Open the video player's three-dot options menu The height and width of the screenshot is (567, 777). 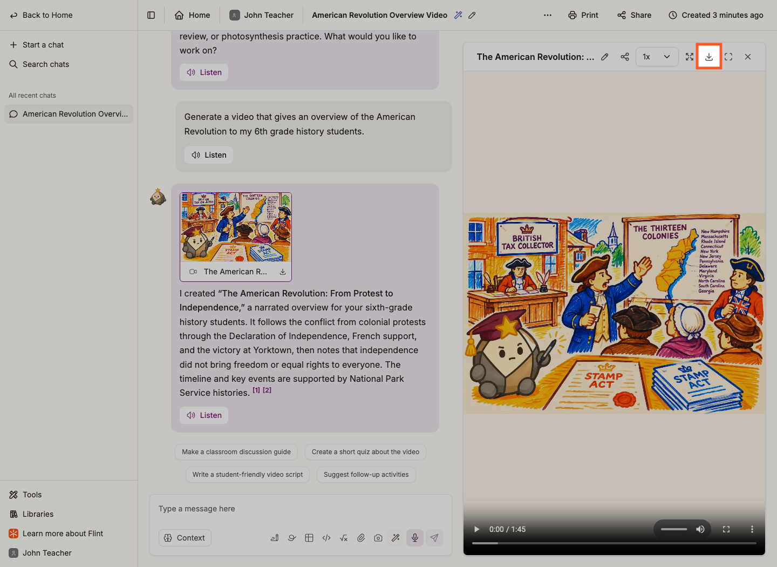pyautogui.click(x=752, y=529)
